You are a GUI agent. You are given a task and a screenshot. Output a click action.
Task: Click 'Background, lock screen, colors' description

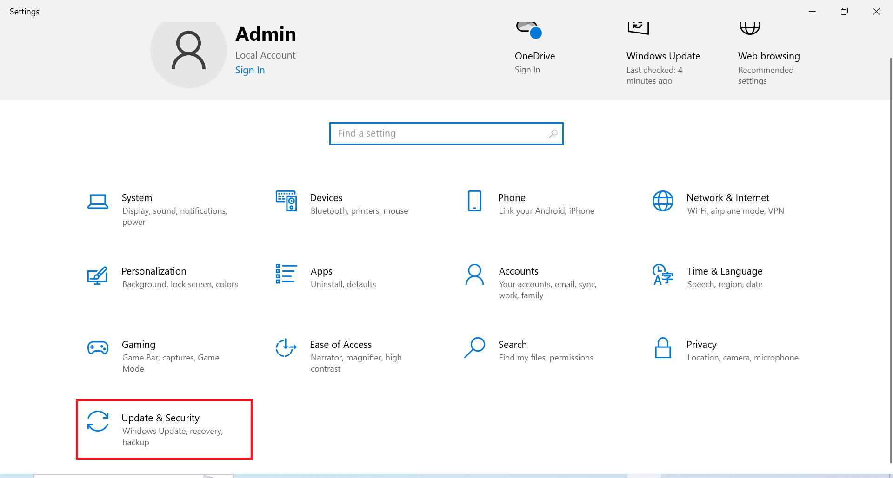180,284
